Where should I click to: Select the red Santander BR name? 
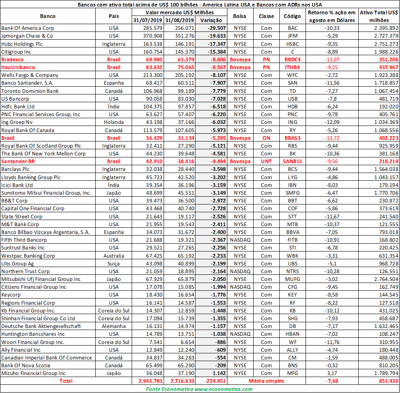click(18, 162)
